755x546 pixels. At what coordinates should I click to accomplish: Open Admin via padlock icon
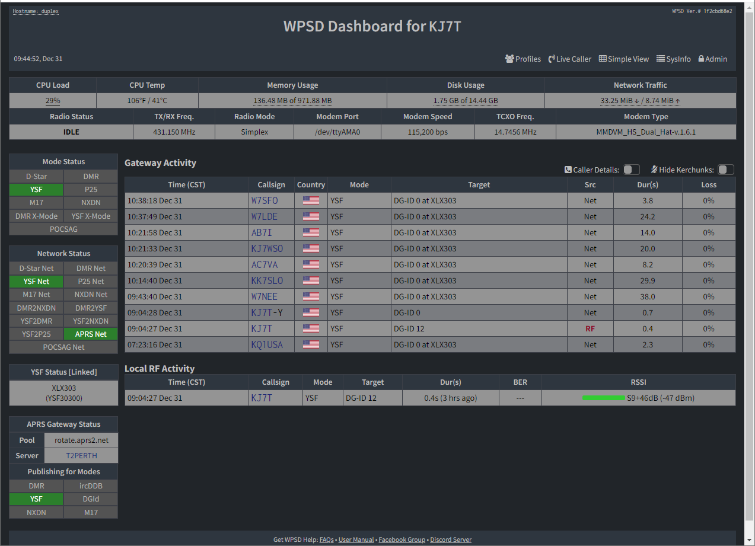coord(701,59)
